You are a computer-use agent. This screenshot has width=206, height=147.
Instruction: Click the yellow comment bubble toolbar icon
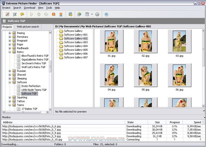(22, 14)
